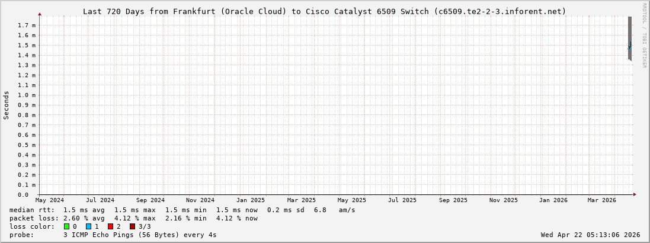
Task: Click the gray data bar at the graph's right edge
Action: coord(629,38)
